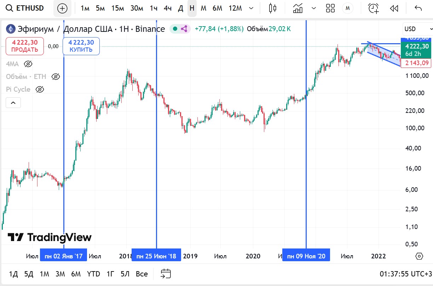Viewport: 433px width, 286px height.
Task: Start bar replay with the rewind icon
Action: pos(394,8)
